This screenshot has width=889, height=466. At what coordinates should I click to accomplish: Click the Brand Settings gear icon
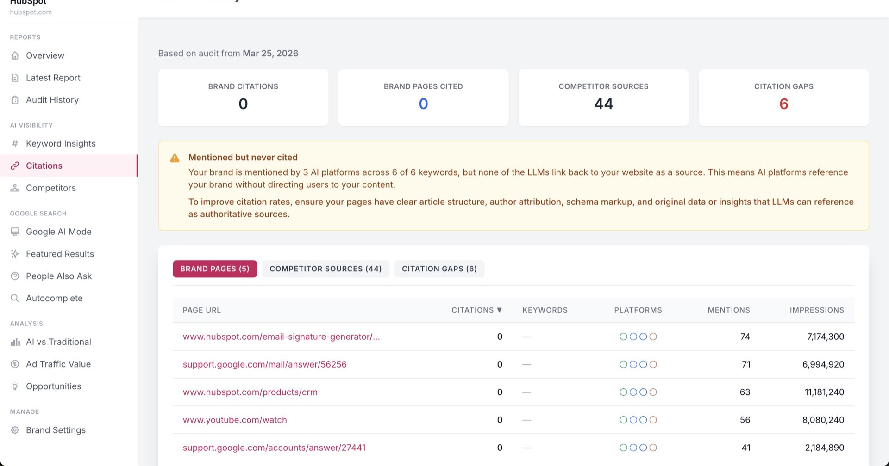coord(15,430)
